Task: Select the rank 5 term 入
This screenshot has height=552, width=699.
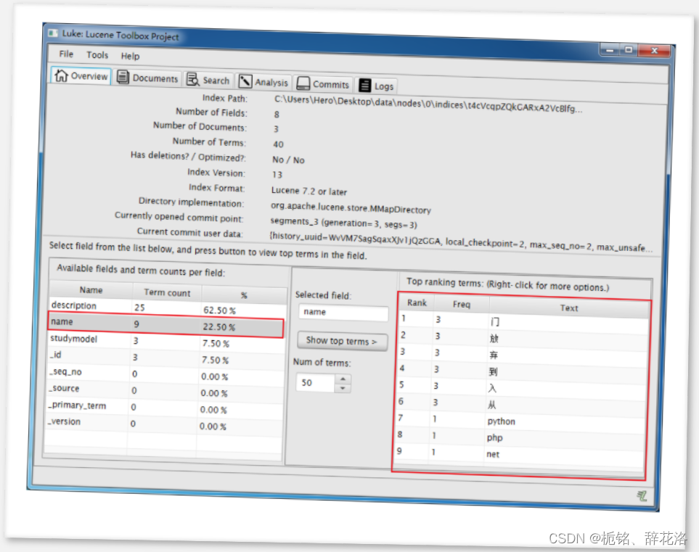Action: (523, 387)
